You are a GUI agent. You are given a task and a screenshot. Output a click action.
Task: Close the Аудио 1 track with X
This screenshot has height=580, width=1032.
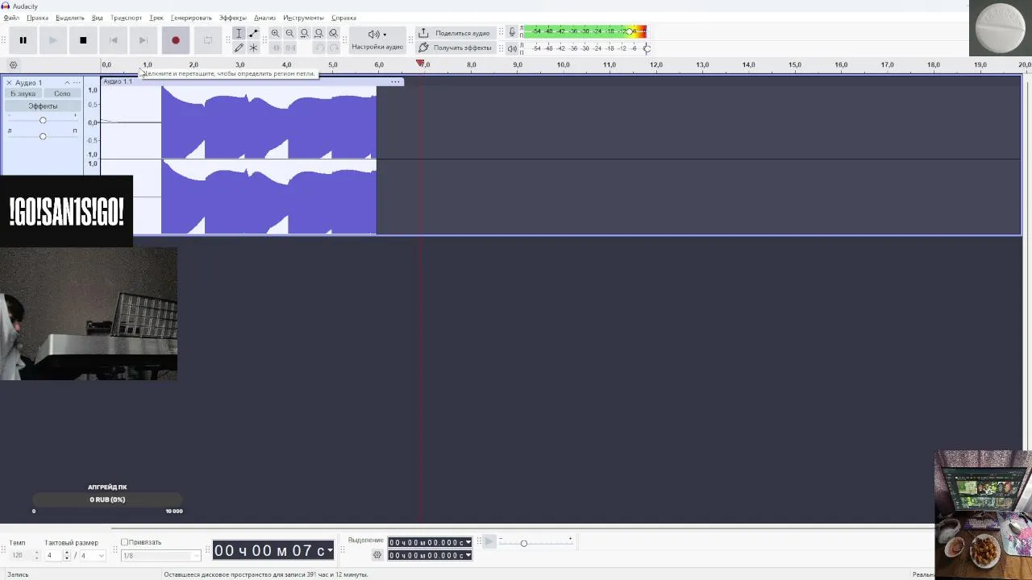click(x=9, y=83)
